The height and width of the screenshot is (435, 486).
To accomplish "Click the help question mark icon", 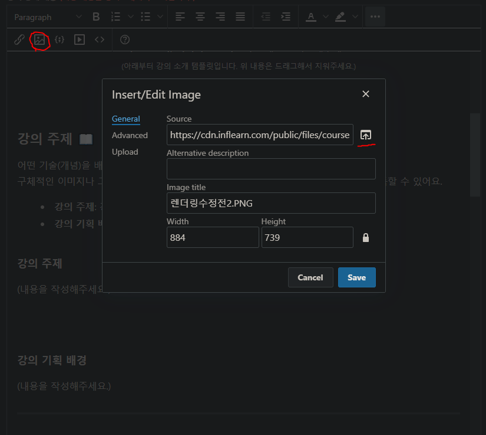I will (x=125, y=40).
